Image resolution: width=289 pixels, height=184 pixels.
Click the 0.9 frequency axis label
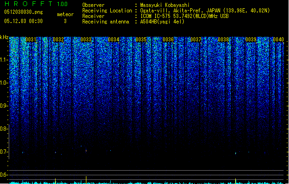click(x=4, y=106)
